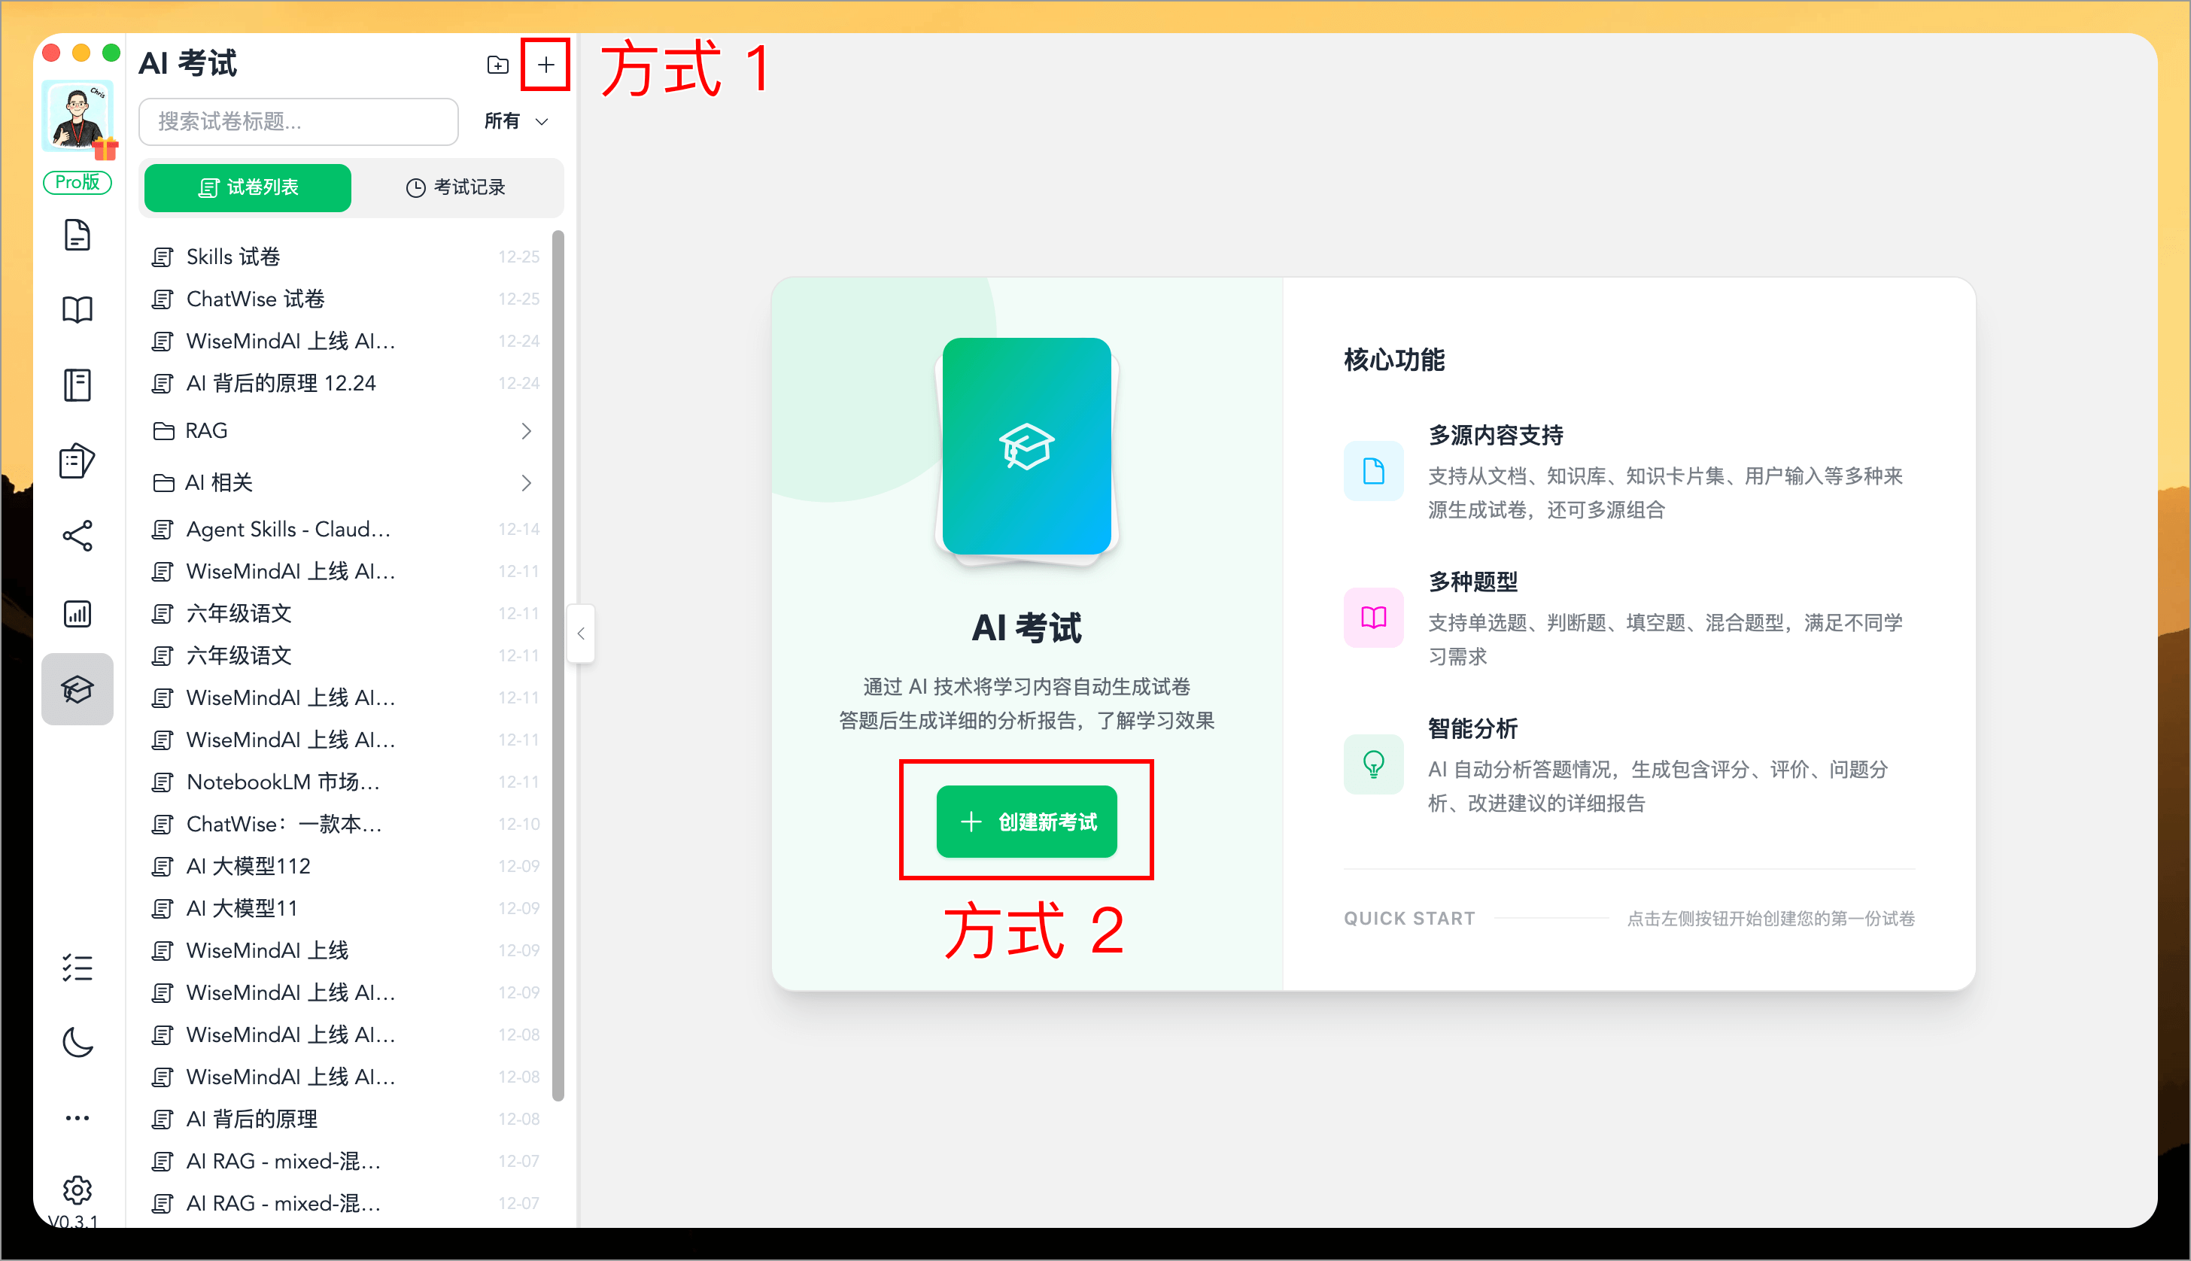Switch to the 试卷列表 tab

(247, 188)
